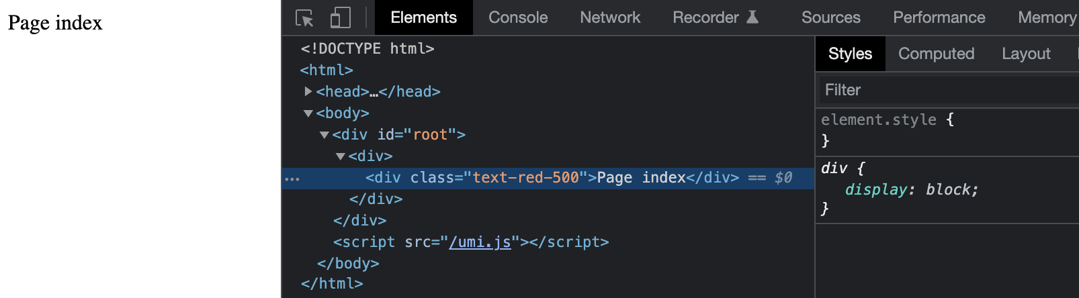Image resolution: width=1079 pixels, height=298 pixels.
Task: Click the root id attribute value
Action: pyautogui.click(x=431, y=135)
